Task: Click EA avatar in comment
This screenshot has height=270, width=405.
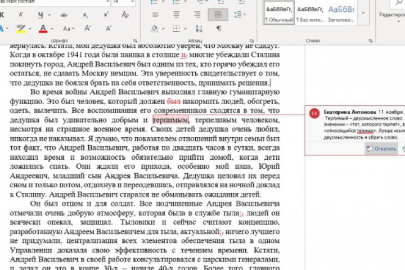Action: pyautogui.click(x=314, y=114)
